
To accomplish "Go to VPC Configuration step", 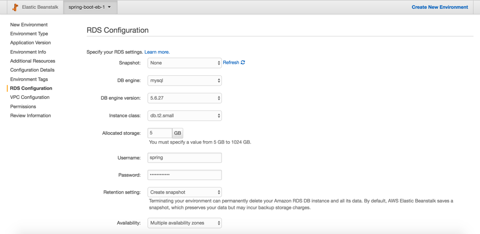I will tap(30, 97).
